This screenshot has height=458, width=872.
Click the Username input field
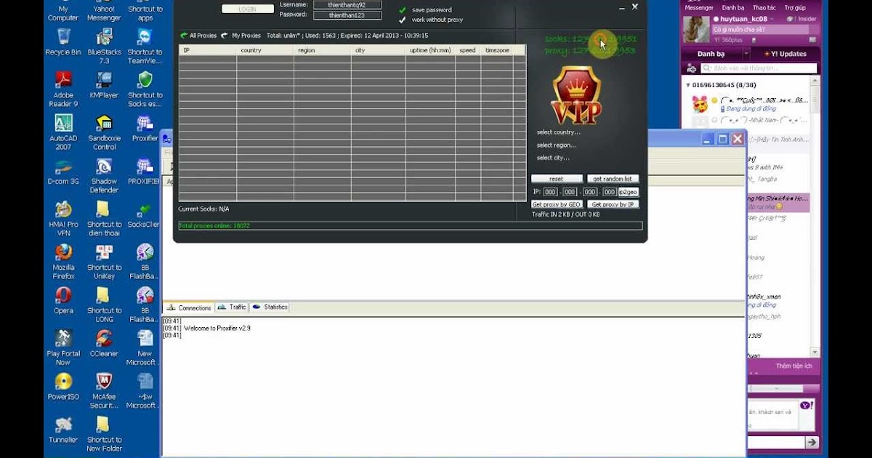(347, 4)
